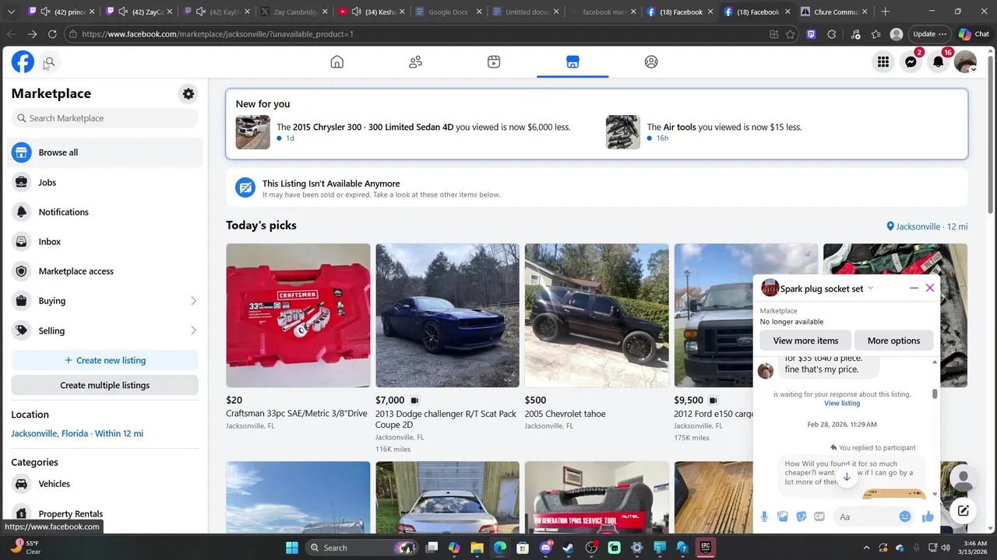Screen dimensions: 997x560
Task: Open the Facebook menu grid icon
Action: [883, 62]
